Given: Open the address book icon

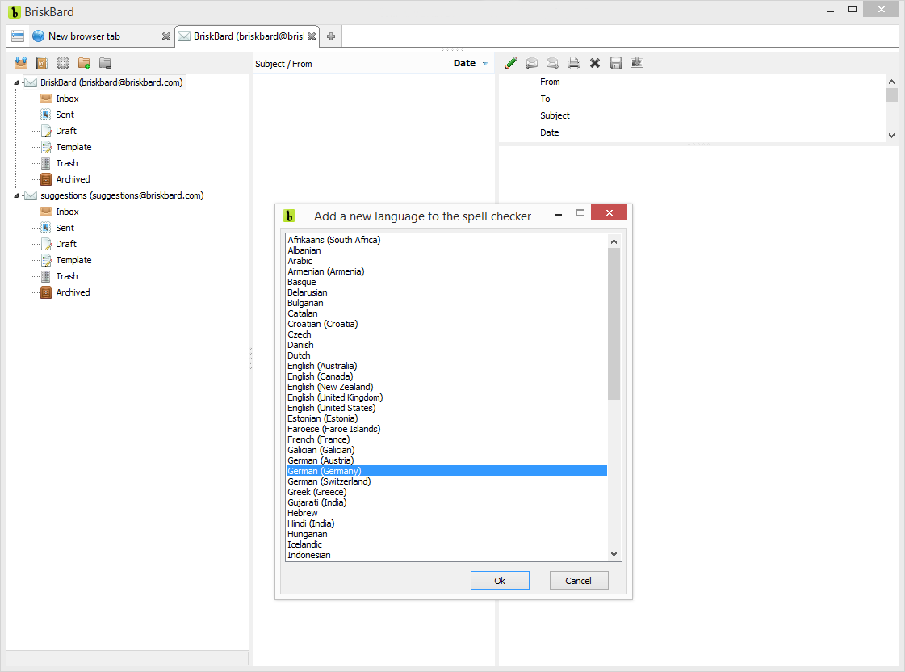Looking at the screenshot, I should (x=42, y=63).
